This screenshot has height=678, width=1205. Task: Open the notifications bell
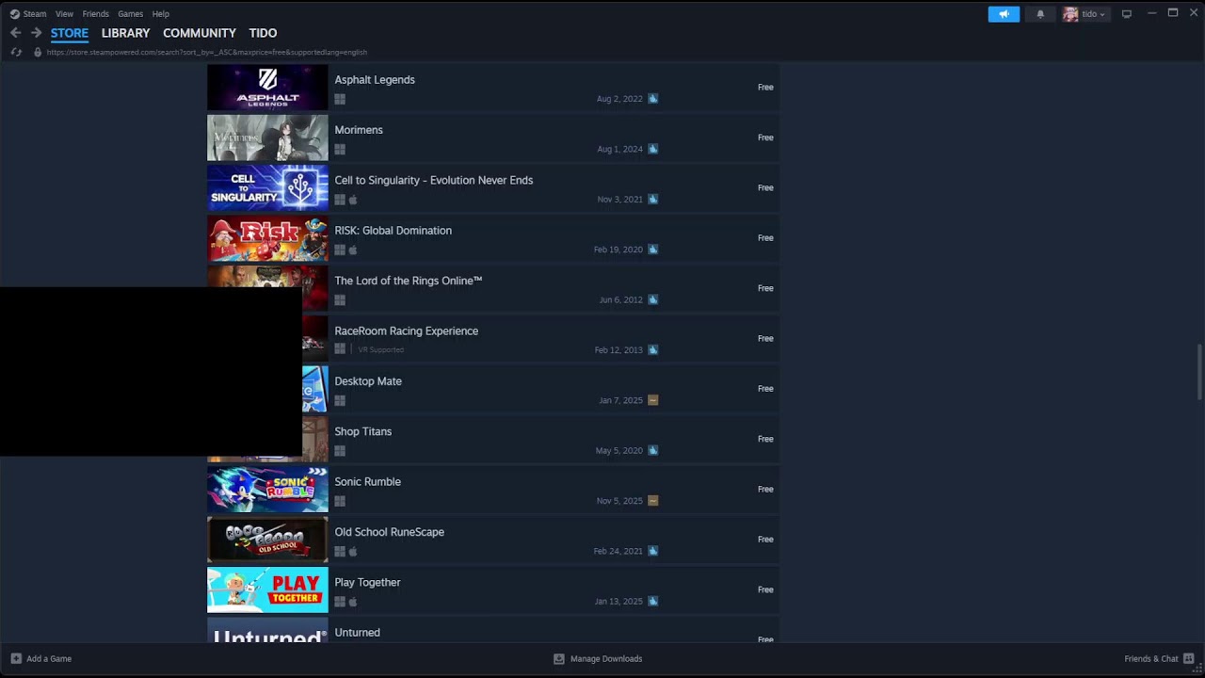pyautogui.click(x=1040, y=14)
